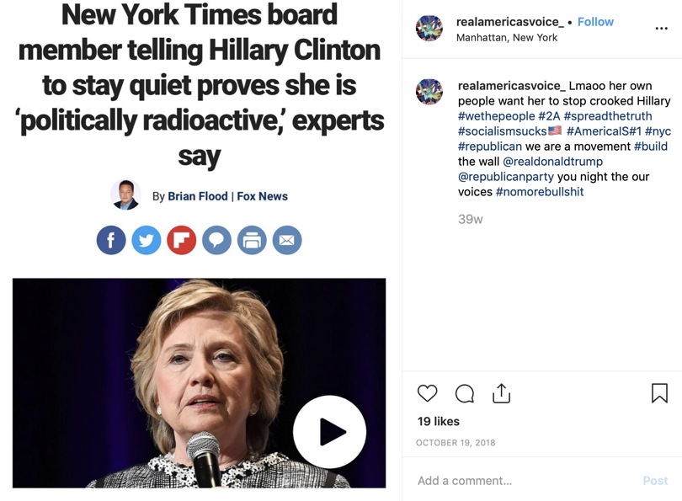This screenshot has width=682, height=501.
Task: View the 19 likes list
Action: [439, 421]
